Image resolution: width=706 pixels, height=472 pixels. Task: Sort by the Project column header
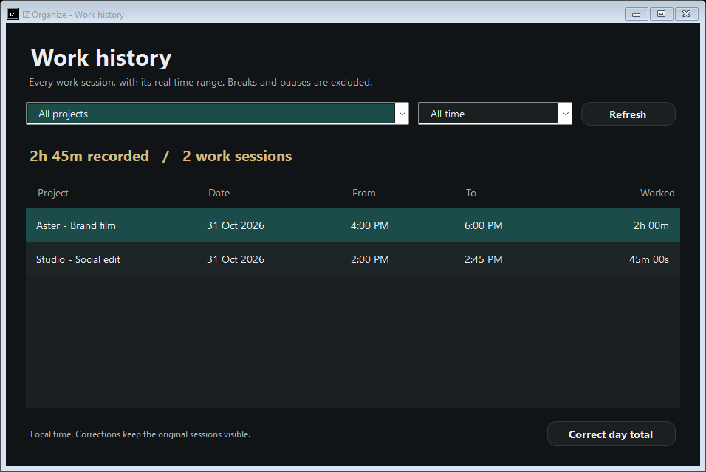click(x=53, y=193)
